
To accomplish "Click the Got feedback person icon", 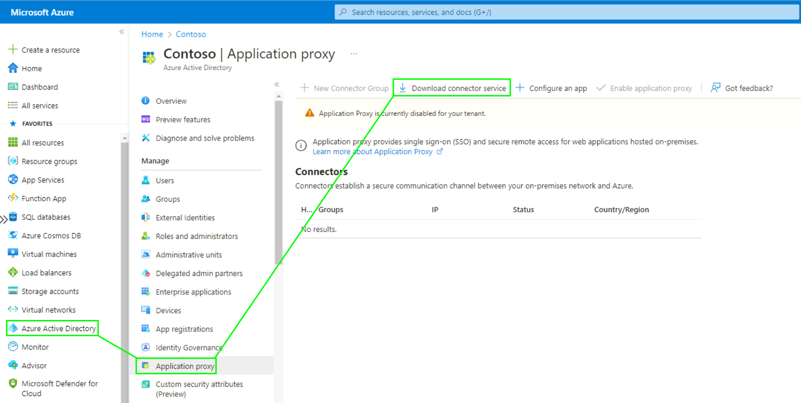I will tap(716, 88).
